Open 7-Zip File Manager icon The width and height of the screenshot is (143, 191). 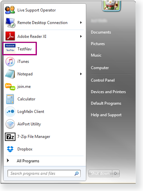tap(10, 137)
